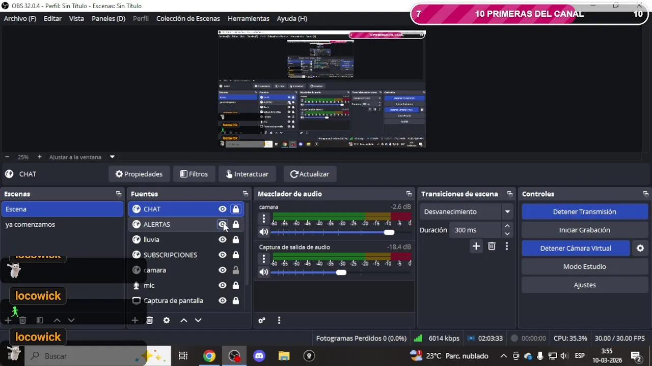Toggle SUBSCRIPCIONES source visibility

click(x=223, y=255)
